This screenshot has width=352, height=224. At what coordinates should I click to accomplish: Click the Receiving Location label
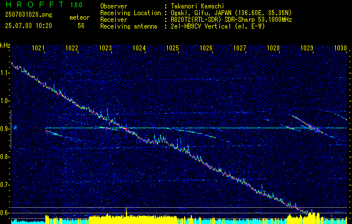130,13
